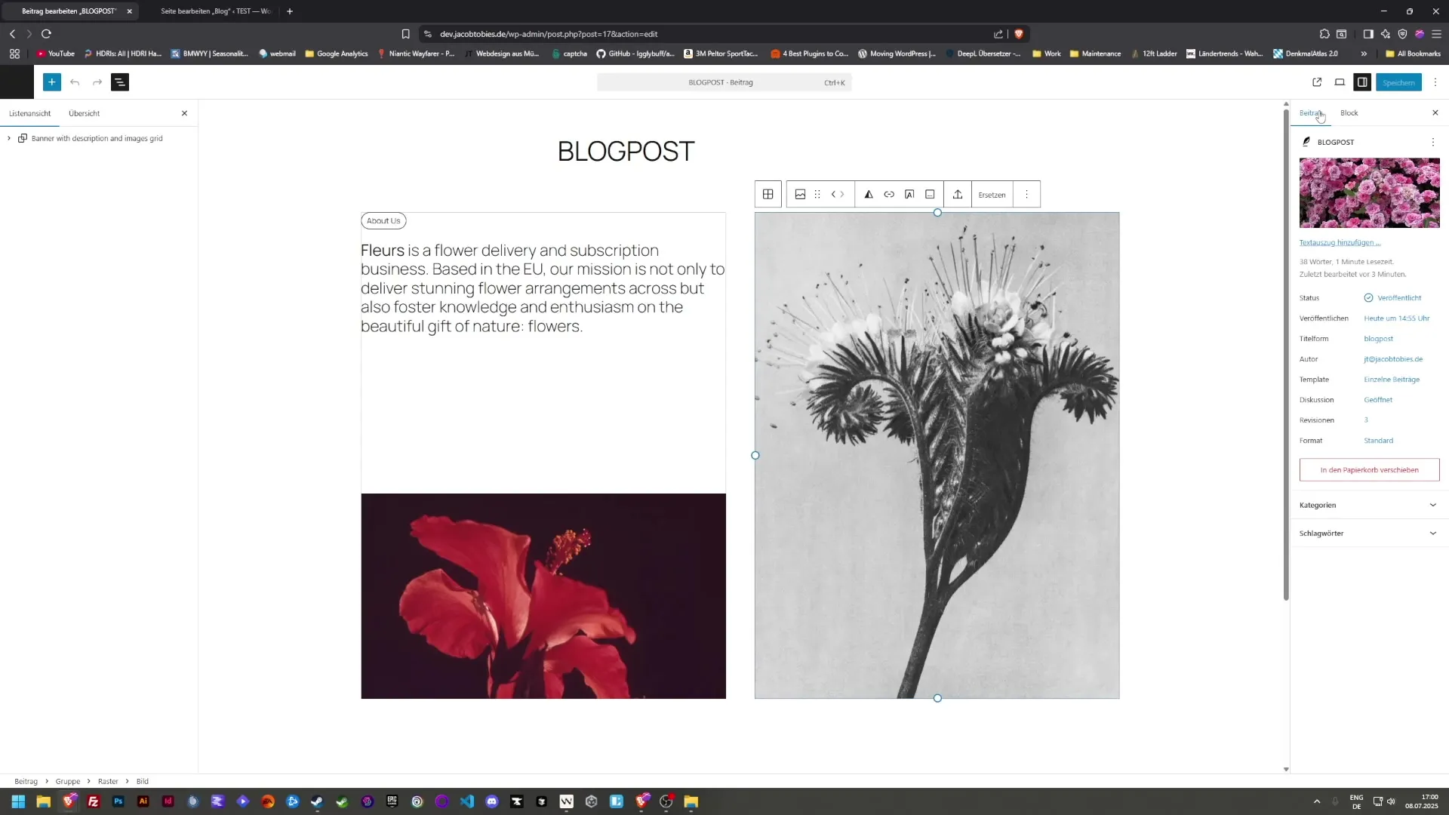Expand Banner with description tree item
This screenshot has width=1449, height=815.
pyautogui.click(x=9, y=138)
